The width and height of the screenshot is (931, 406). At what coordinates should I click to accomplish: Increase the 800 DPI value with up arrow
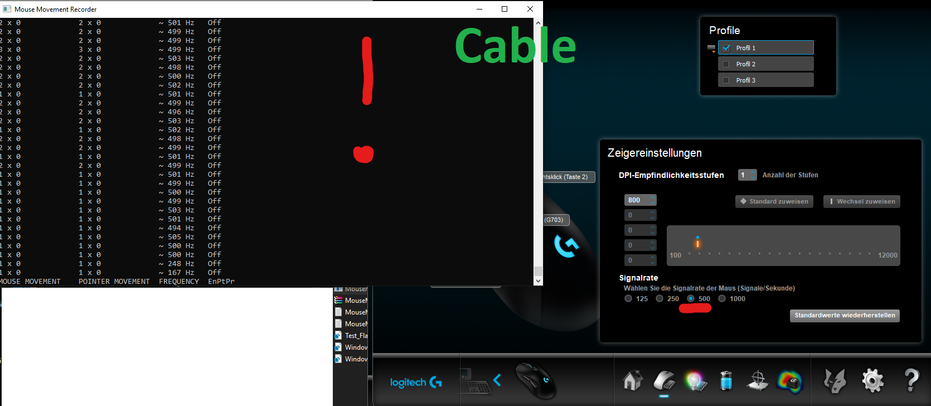click(x=653, y=197)
